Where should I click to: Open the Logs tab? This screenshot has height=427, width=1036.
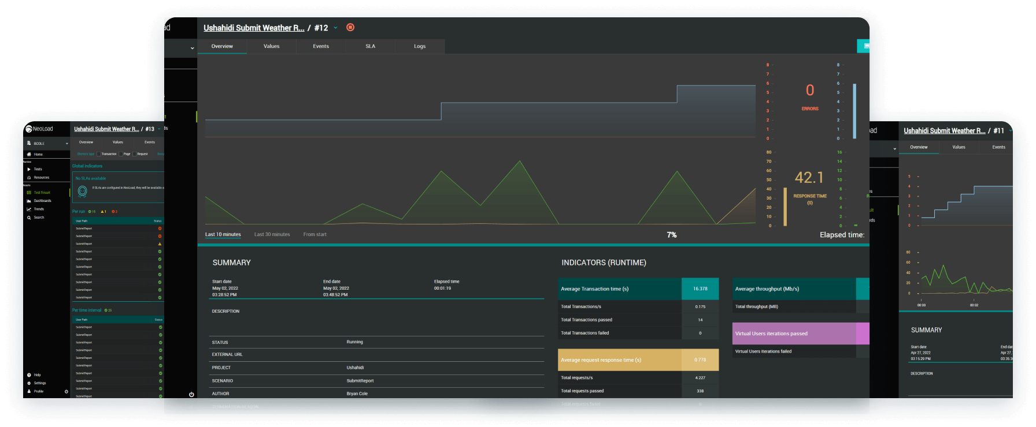(x=420, y=46)
